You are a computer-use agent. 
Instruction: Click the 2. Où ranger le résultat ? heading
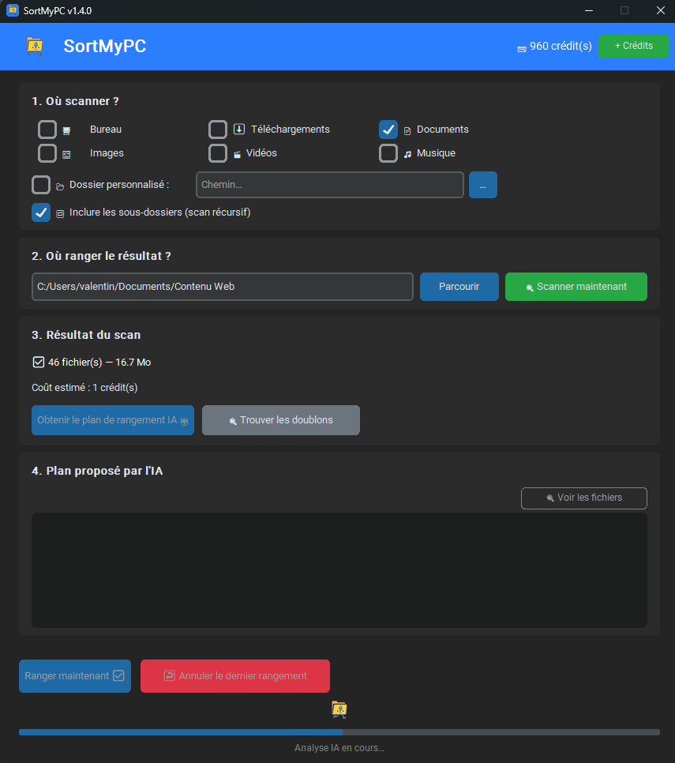(101, 256)
